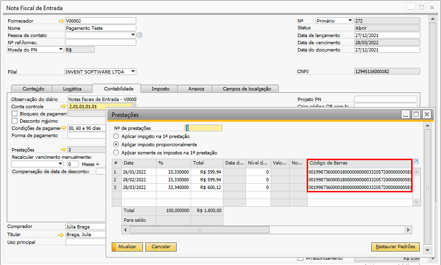Toggle Desconto máximo checkbox
The width and height of the screenshot is (441, 265).
[x=14, y=121]
